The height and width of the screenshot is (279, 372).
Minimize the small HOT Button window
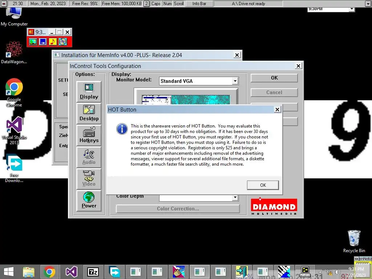(52, 32)
